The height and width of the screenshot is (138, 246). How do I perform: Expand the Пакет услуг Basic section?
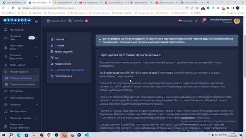pyautogui.click(x=37, y=47)
